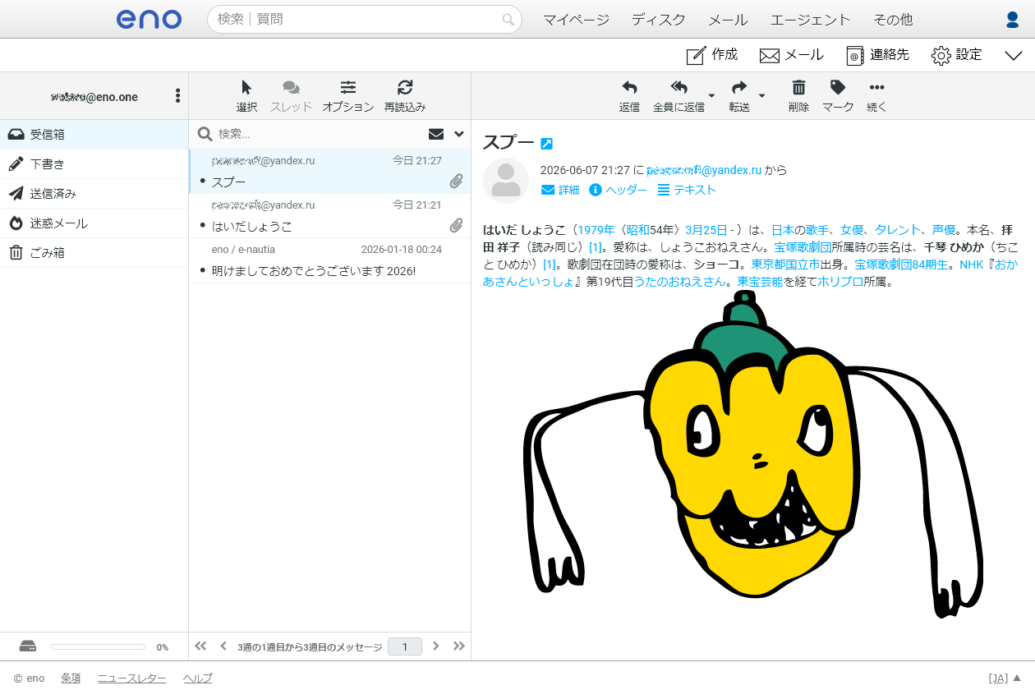Open 続く more actions

(x=876, y=96)
